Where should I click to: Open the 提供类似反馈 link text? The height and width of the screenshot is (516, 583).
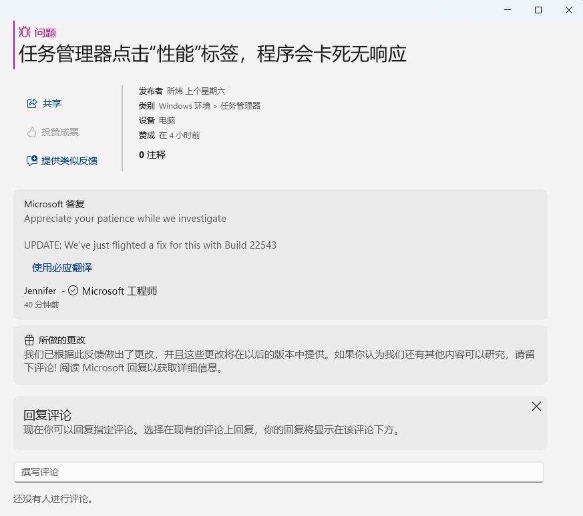coord(69,161)
